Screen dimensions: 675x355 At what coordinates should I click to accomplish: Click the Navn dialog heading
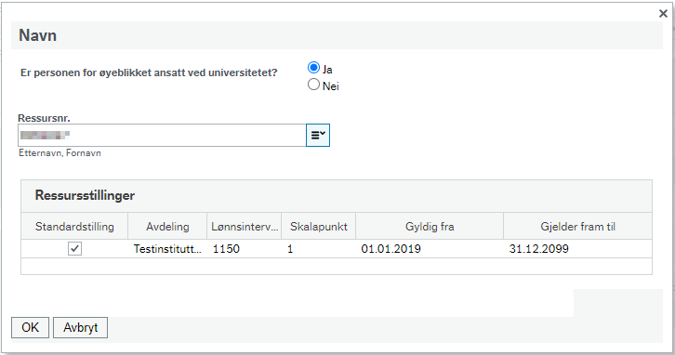[x=37, y=35]
